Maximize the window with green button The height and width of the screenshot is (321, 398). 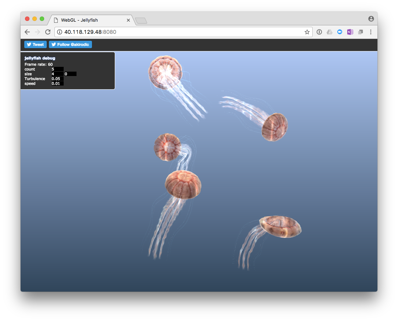coord(42,19)
